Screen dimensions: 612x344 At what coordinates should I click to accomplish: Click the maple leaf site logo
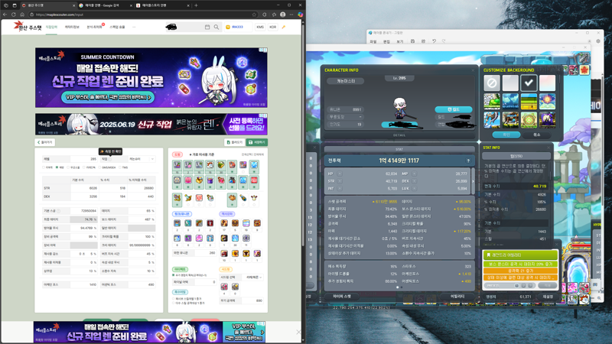point(28,27)
